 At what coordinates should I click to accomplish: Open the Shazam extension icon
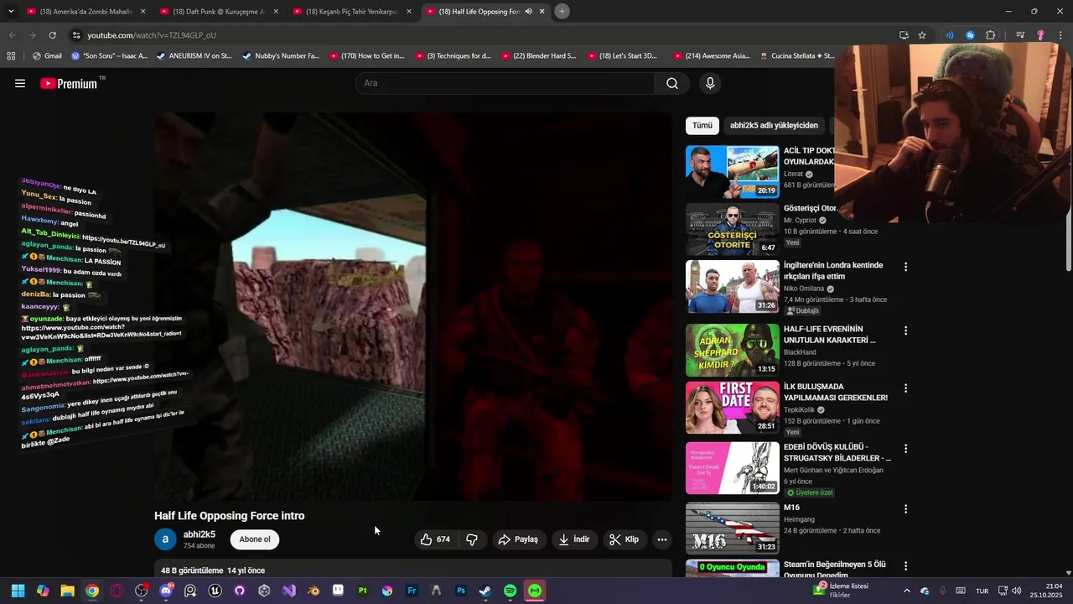coord(970,35)
